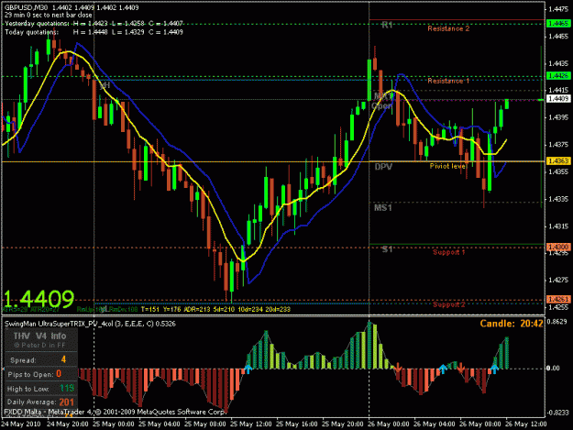This screenshot has height=430, width=573.
Task: Click the gray 'DPV' pivot label
Action: (x=383, y=167)
